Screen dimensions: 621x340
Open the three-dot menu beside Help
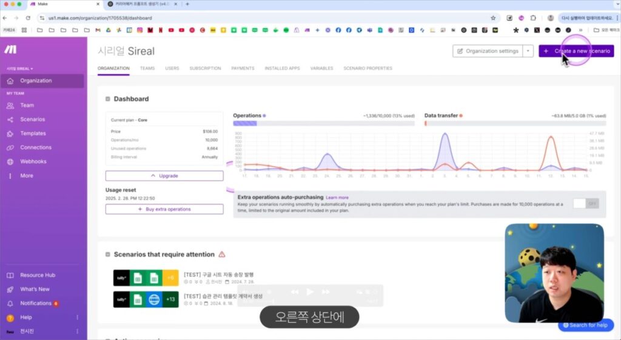(x=77, y=318)
